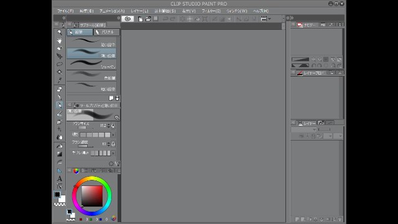This screenshot has width=398, height=224.
Task: Select the Gradient tool
Action: click(x=60, y=154)
